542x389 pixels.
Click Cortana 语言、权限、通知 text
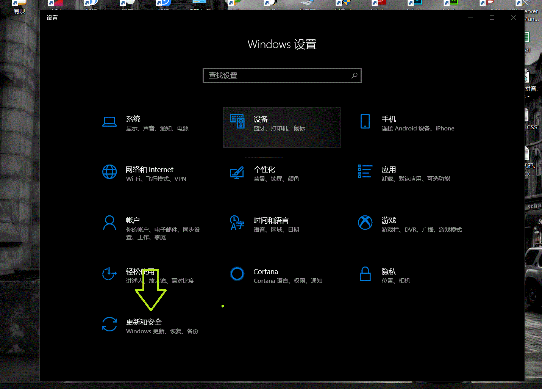(288, 281)
